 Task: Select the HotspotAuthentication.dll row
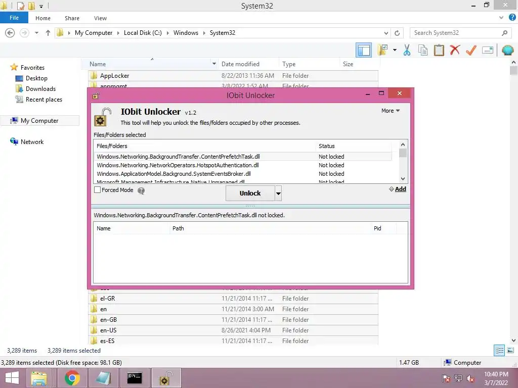[x=243, y=165]
